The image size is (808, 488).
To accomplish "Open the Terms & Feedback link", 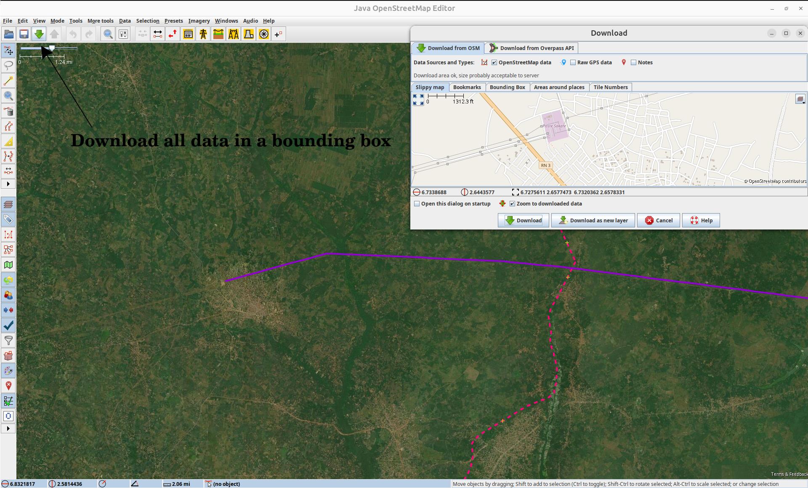I will coord(789,474).
